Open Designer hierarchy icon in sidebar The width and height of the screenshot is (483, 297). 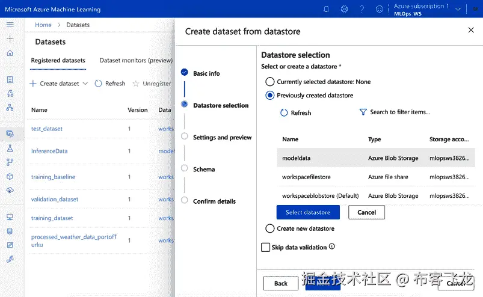(x=10, y=107)
